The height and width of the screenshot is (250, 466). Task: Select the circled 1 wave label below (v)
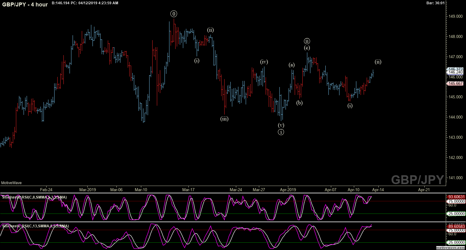pos(281,132)
